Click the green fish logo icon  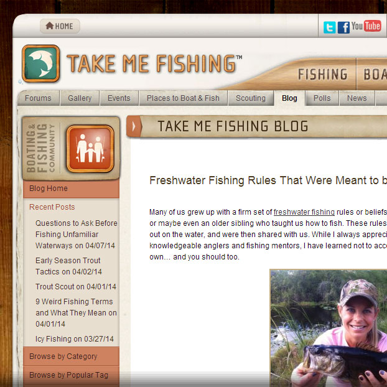coord(40,63)
